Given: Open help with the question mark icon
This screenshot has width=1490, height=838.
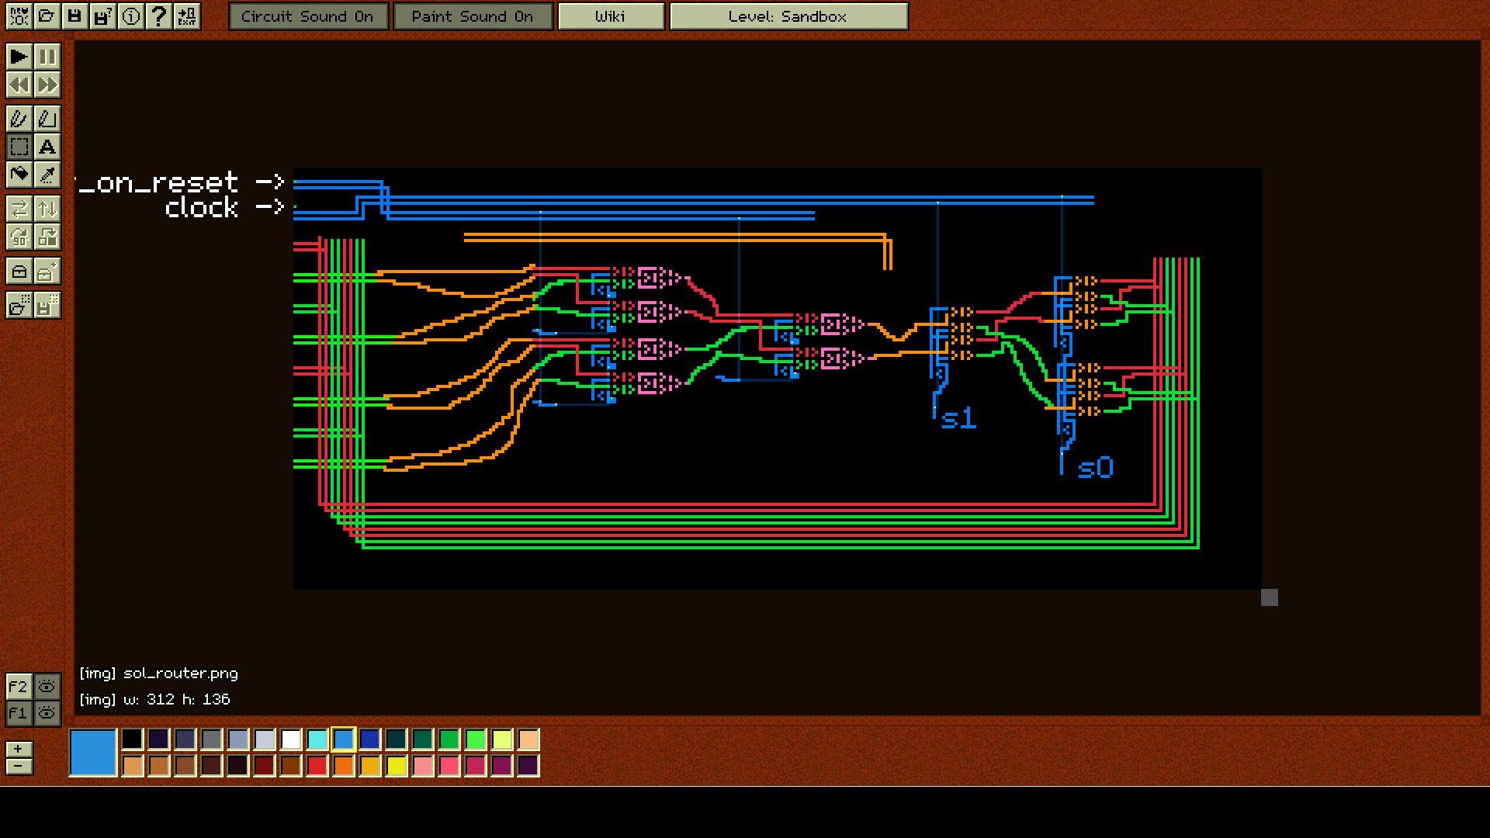Looking at the screenshot, I should (x=159, y=16).
